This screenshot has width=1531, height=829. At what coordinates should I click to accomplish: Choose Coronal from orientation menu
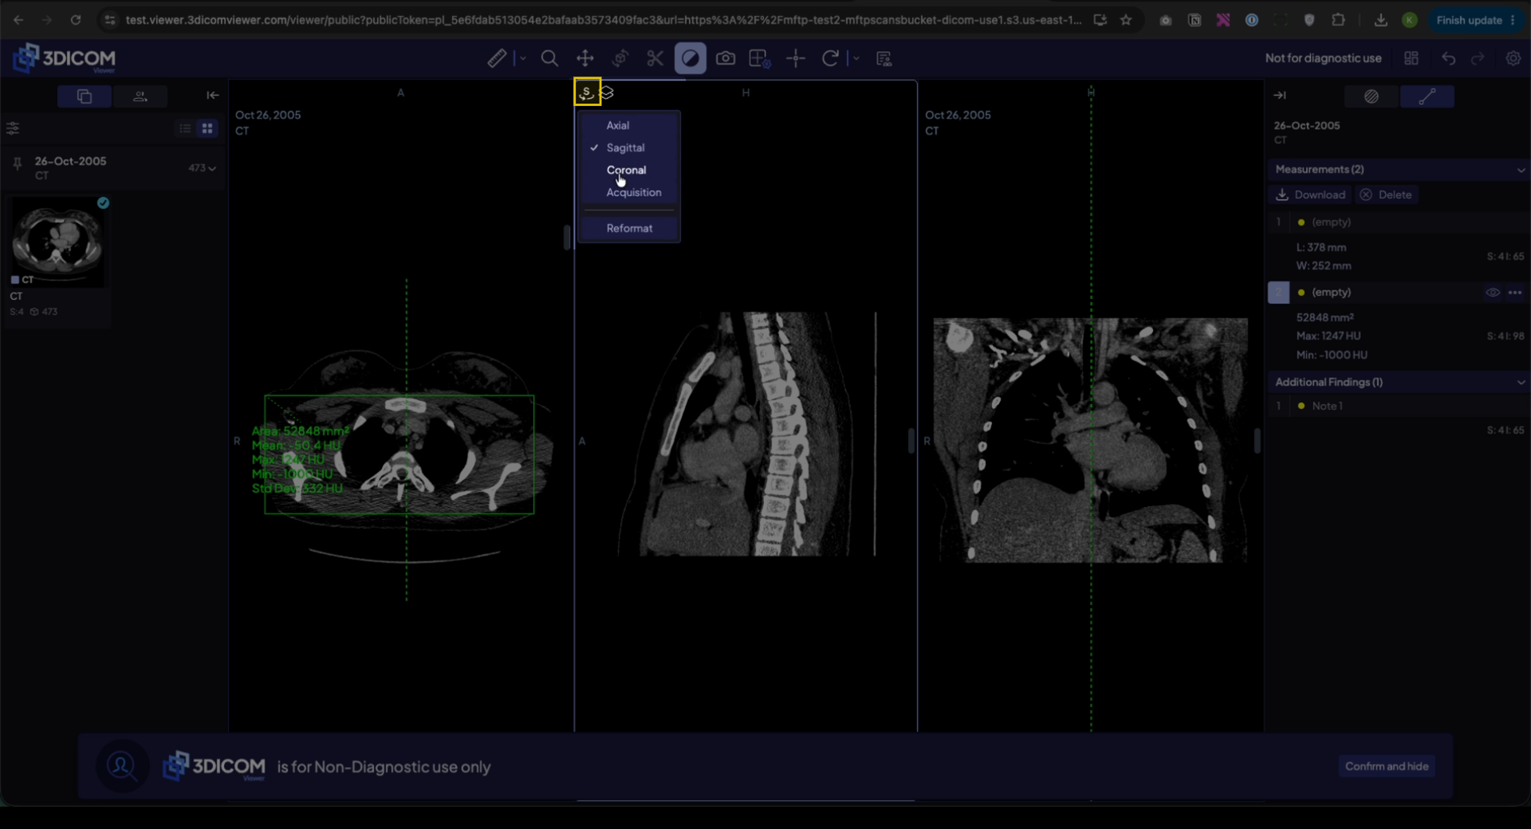pos(626,170)
